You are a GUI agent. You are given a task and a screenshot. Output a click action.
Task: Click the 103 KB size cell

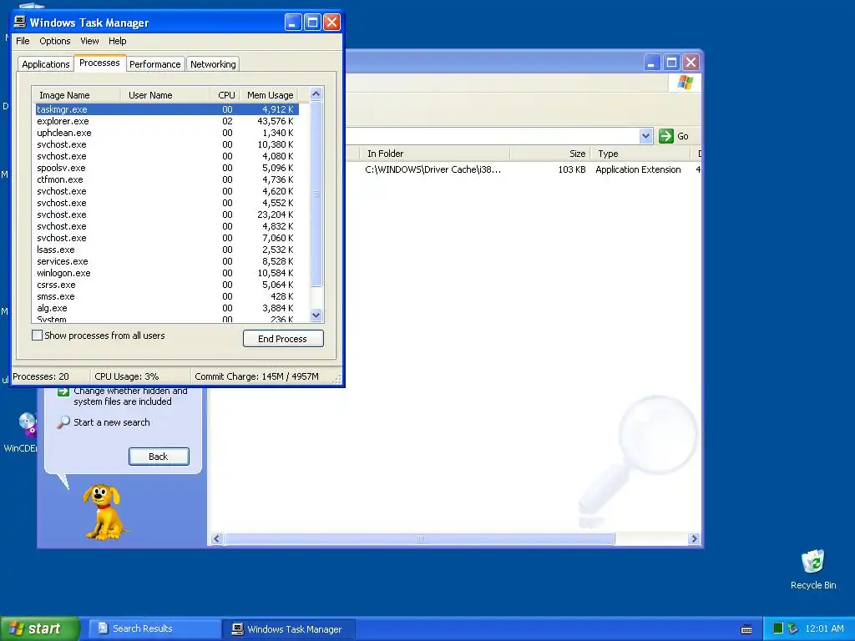pyautogui.click(x=571, y=169)
